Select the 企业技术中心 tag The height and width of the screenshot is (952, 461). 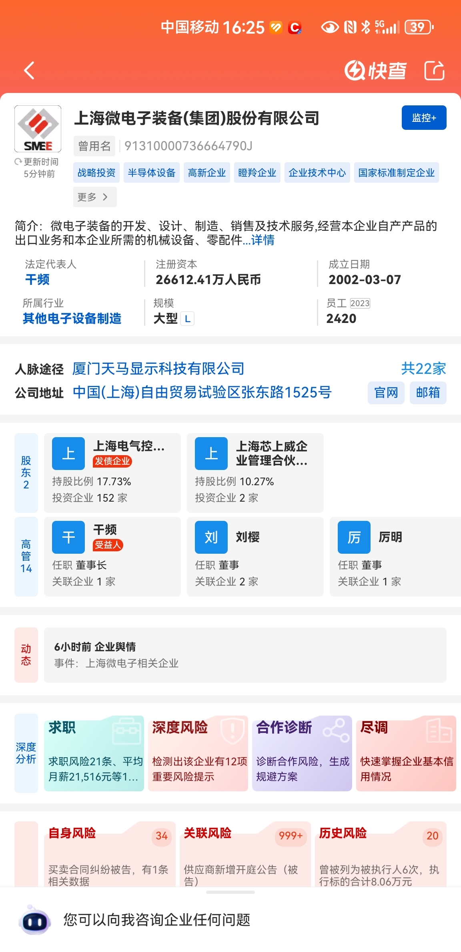point(317,173)
